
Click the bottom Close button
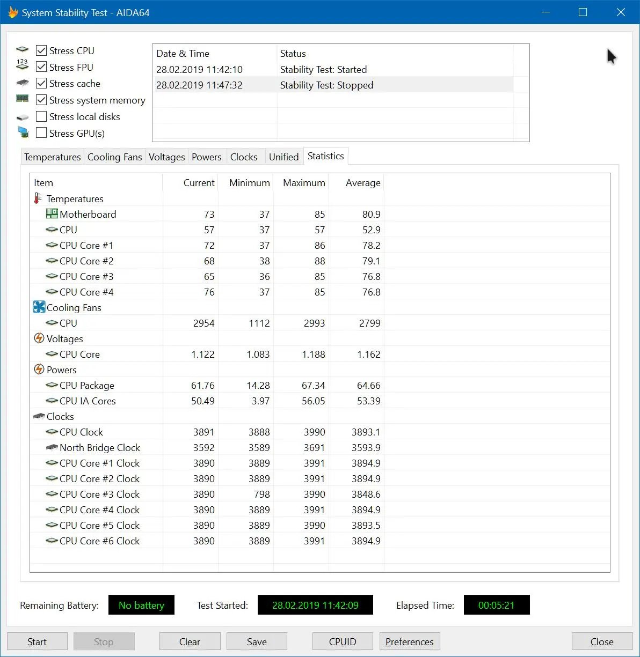pyautogui.click(x=602, y=641)
